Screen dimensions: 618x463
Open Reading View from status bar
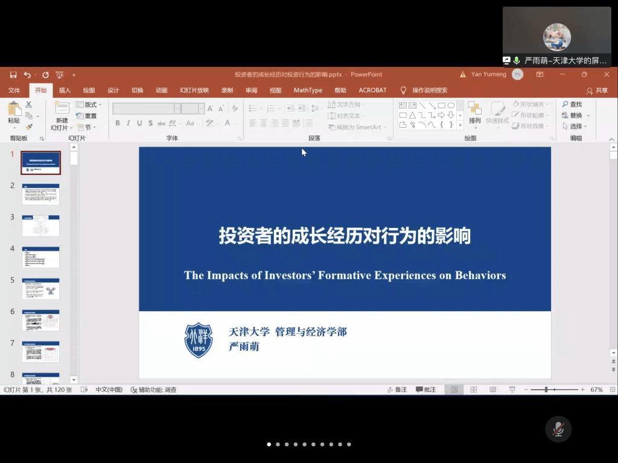click(492, 390)
